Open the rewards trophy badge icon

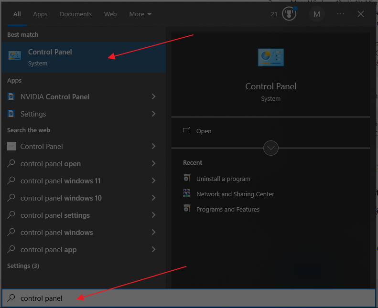[289, 14]
